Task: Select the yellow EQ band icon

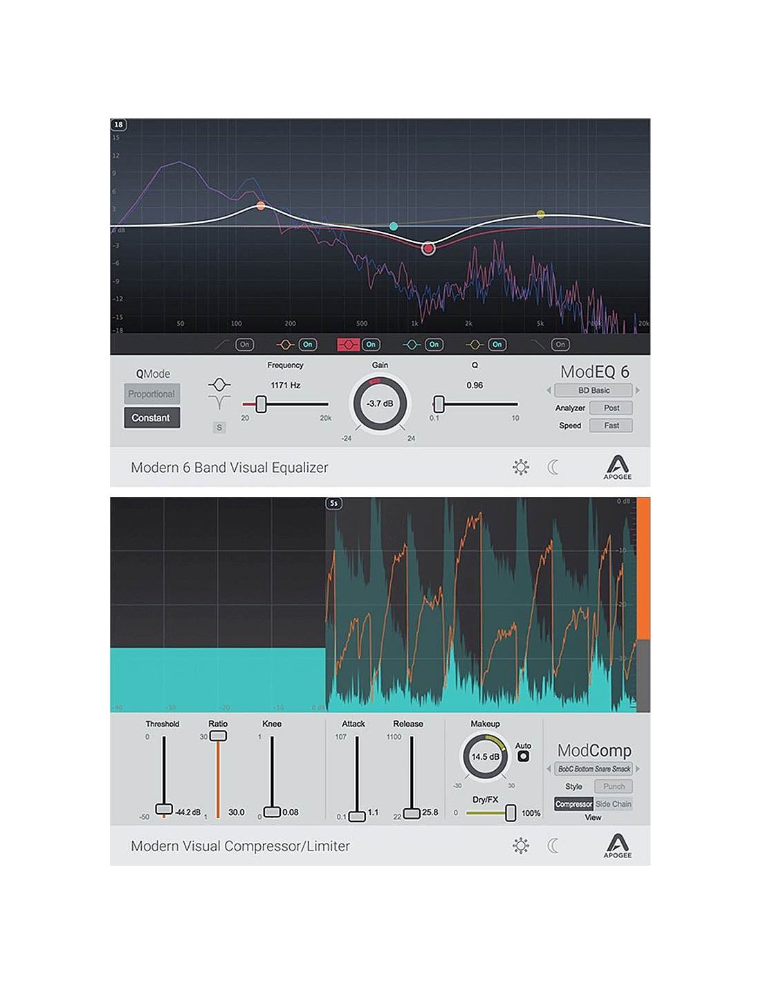Action: (x=475, y=344)
